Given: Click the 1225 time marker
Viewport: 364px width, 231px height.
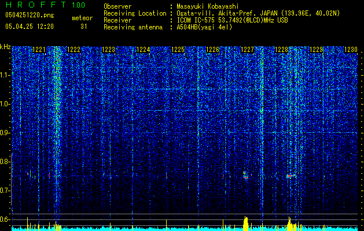Looking at the screenshot, I should 178,50.
